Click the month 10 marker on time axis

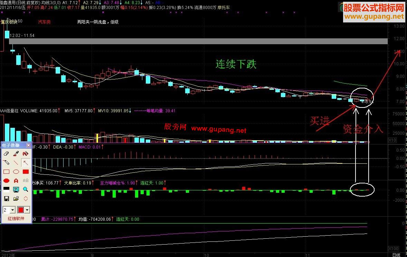click(206, 255)
